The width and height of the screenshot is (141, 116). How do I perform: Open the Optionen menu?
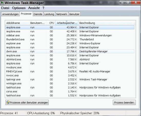click(19, 8)
